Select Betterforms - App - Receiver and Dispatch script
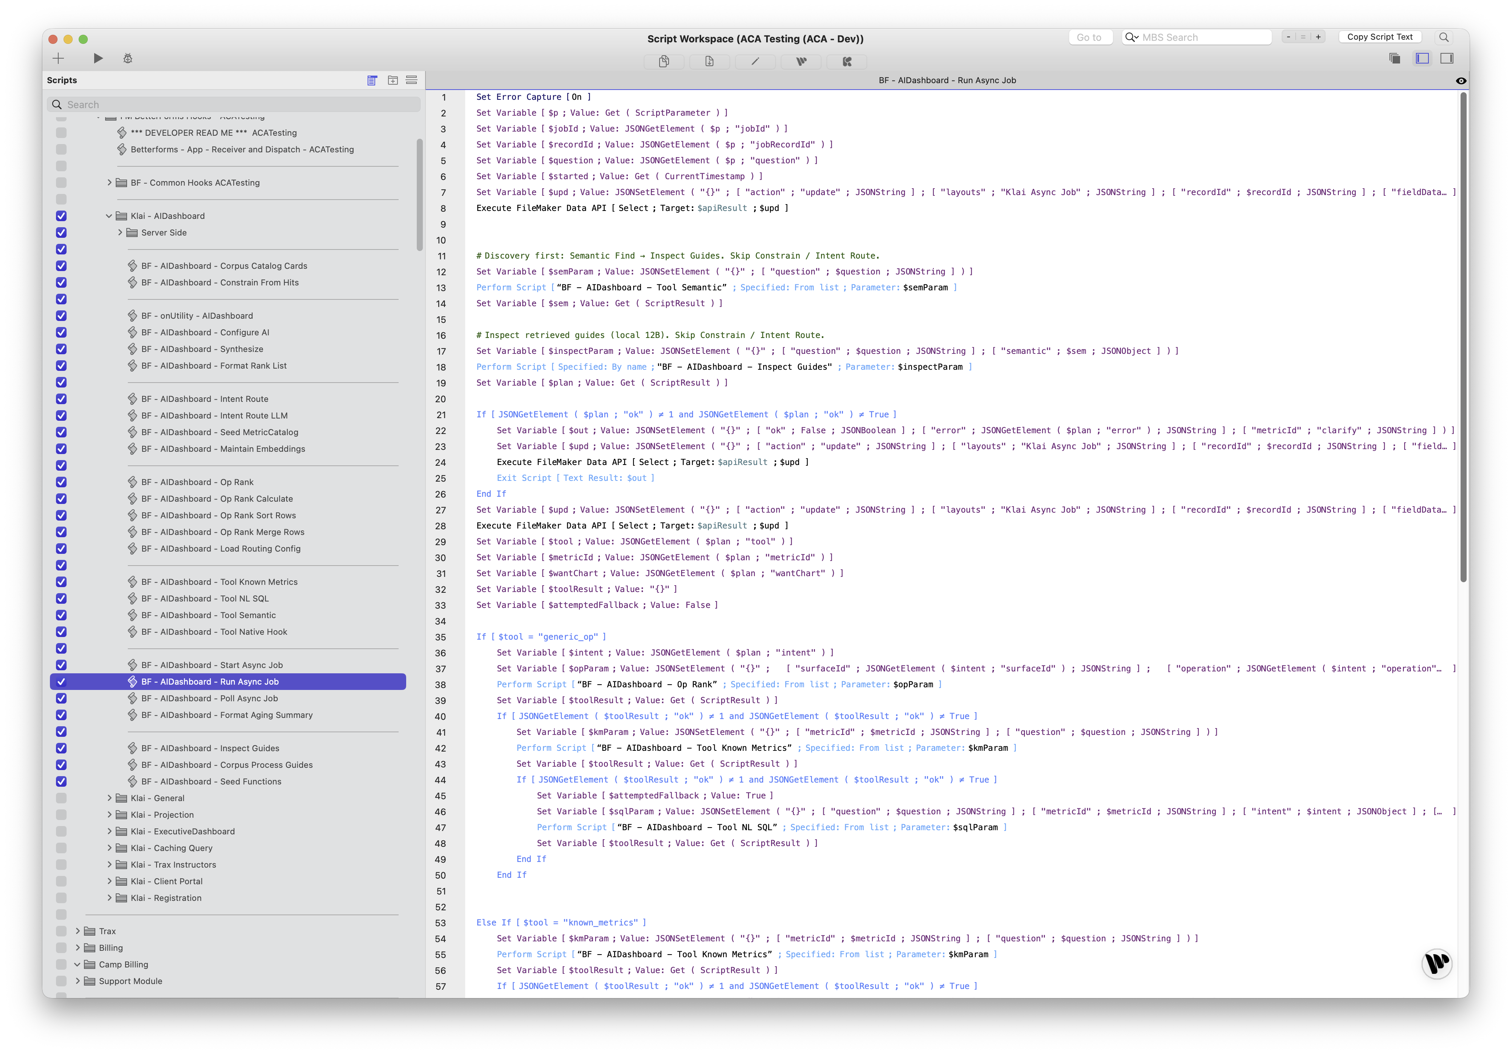This screenshot has height=1054, width=1512. point(242,149)
